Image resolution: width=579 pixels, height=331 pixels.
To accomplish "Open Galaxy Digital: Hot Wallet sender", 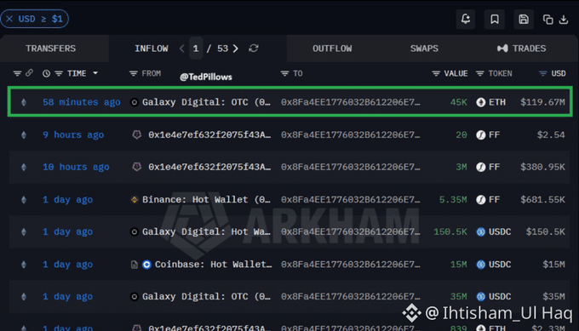I will [x=206, y=231].
